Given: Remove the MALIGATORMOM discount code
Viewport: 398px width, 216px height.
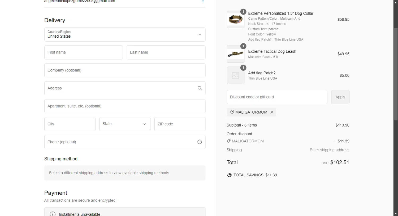Looking at the screenshot, I should coord(272,112).
